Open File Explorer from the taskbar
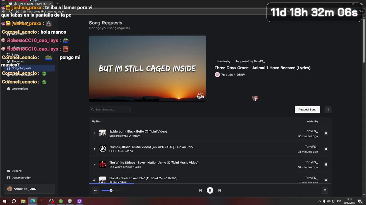 23,201
